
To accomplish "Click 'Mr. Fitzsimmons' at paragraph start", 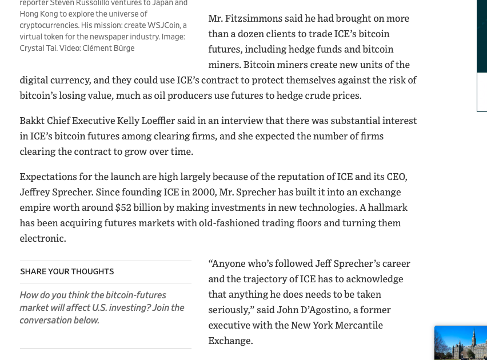I will 245,18.
